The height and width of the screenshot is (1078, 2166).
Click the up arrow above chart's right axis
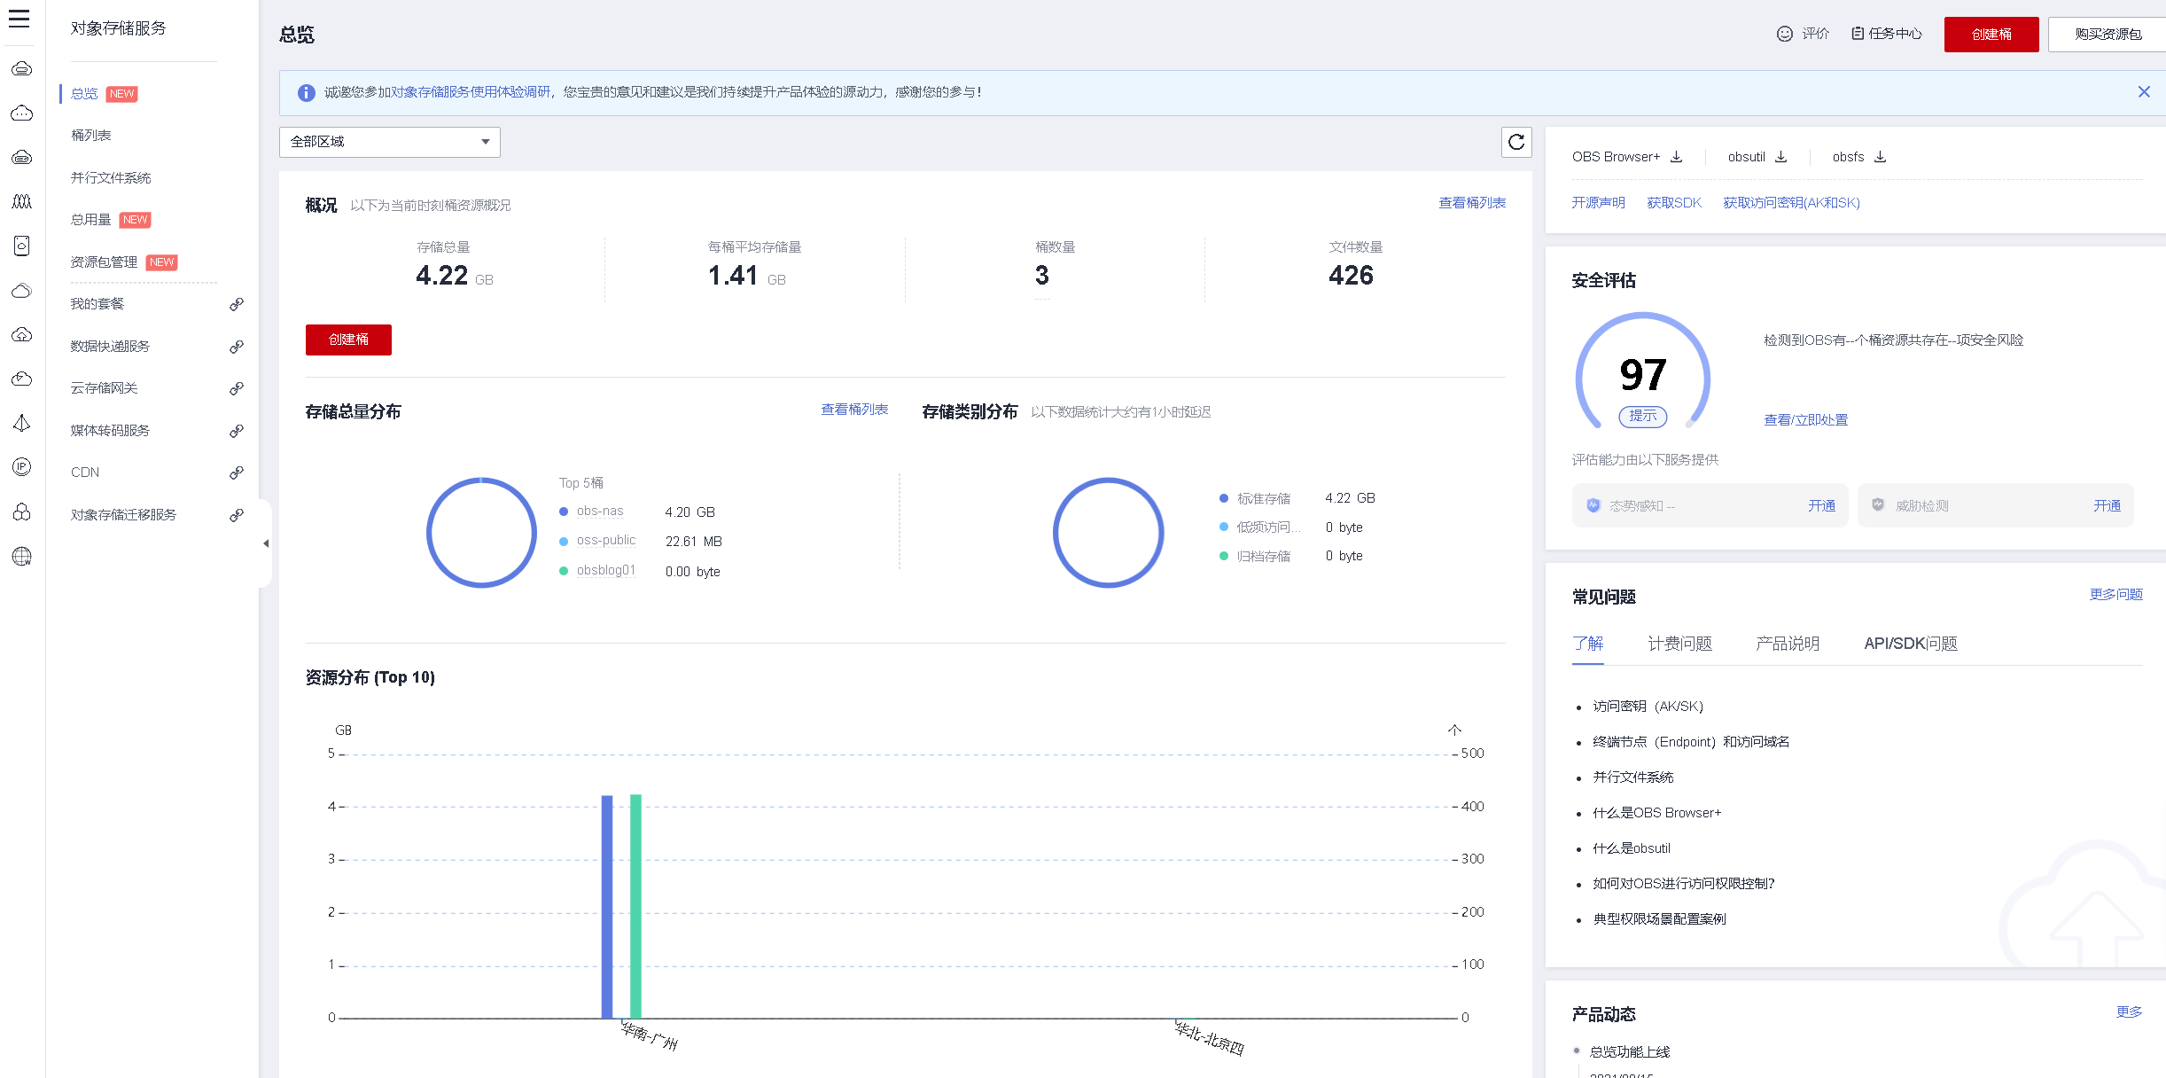pos(1454,730)
